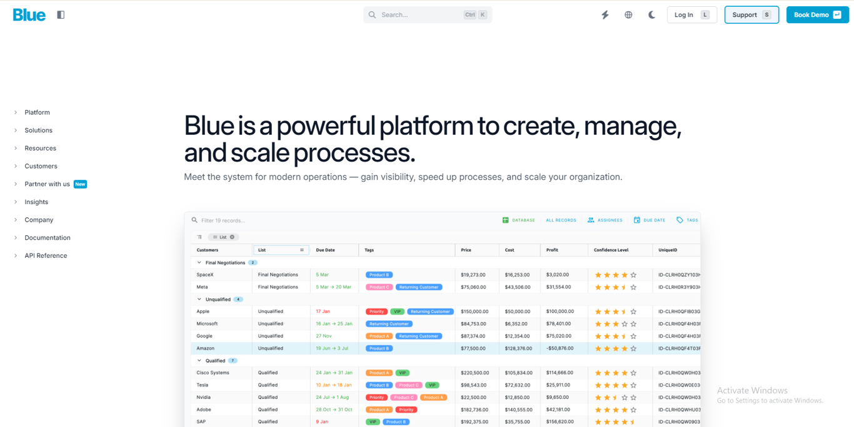Viewport: 854px width, 427px height.
Task: Click the Meta customer cell
Action: (x=202, y=287)
